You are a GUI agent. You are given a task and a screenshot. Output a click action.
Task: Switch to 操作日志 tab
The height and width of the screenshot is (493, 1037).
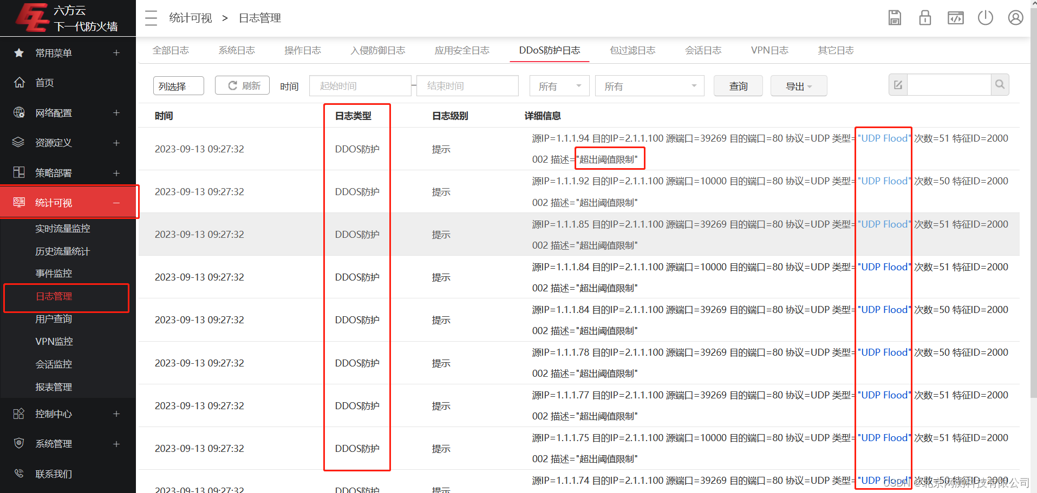coord(303,50)
